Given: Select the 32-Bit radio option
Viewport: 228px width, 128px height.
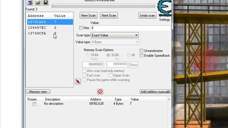Looking at the screenshot, I should (108, 55).
